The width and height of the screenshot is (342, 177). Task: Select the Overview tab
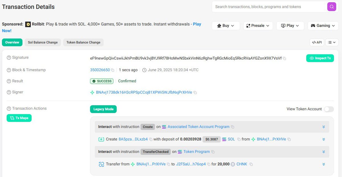12,42
